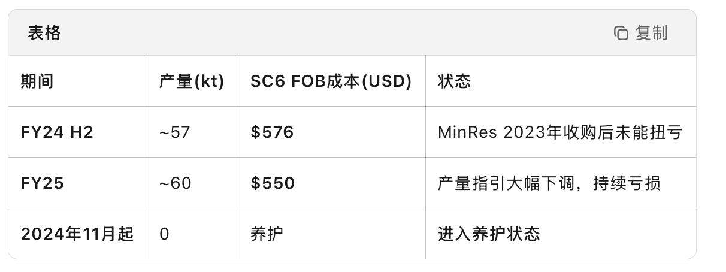
Task: Click the MinRes 2023年收购后未能扭亏 cell
Action: point(560,132)
